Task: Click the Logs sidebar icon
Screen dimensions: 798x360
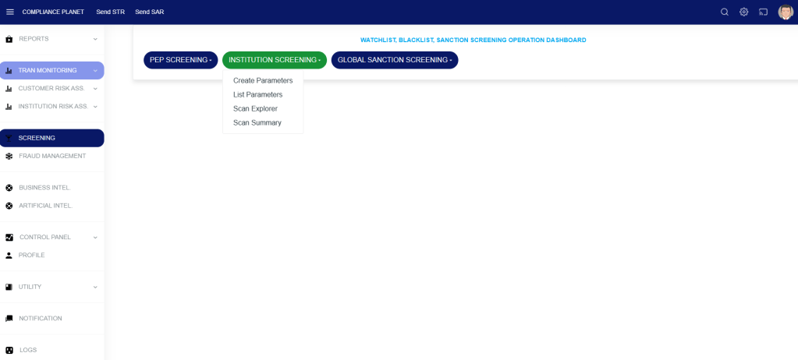Action: 9,351
